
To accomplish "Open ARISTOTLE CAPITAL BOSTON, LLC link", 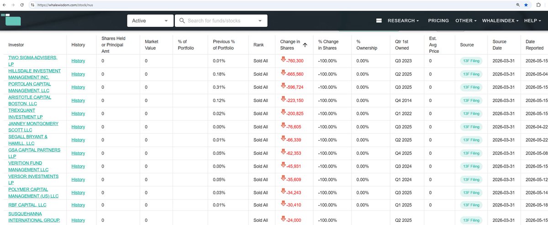I will pos(30,100).
